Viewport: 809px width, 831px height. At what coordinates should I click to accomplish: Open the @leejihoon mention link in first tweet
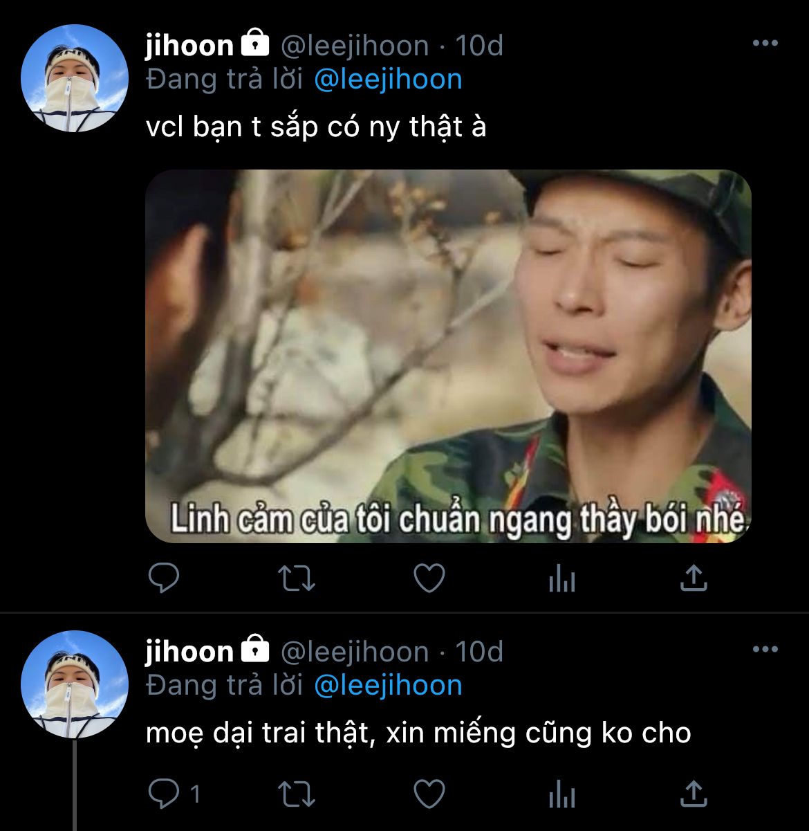388,79
